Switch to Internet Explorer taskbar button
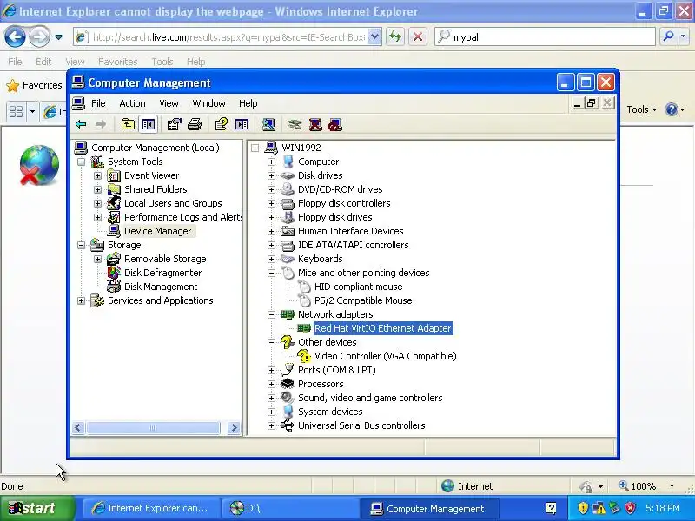Image resolution: width=695 pixels, height=521 pixels. click(151, 508)
